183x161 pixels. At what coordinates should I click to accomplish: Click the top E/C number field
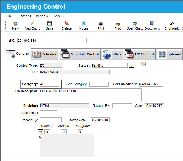click(52, 41)
